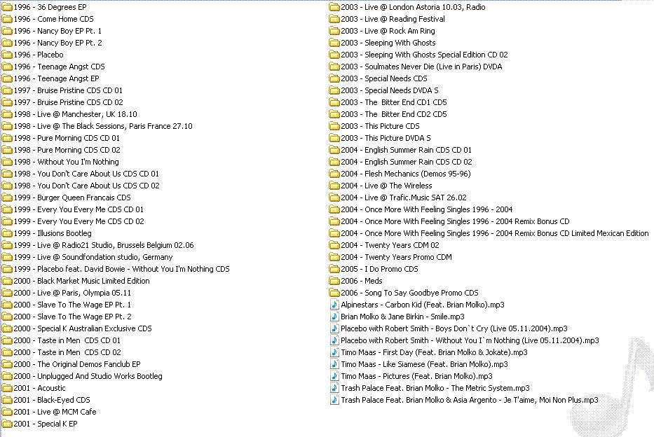Select folder icon of '1996 - Placebo'

point(7,55)
